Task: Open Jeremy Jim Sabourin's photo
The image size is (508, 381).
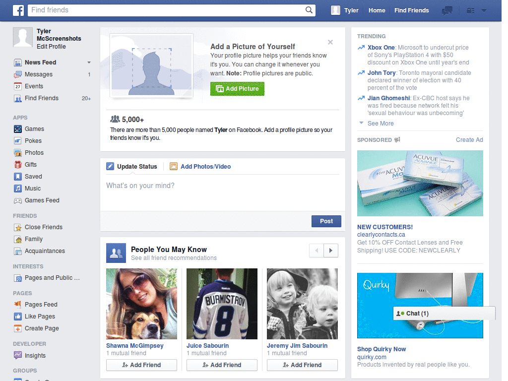Action: pyautogui.click(x=302, y=304)
